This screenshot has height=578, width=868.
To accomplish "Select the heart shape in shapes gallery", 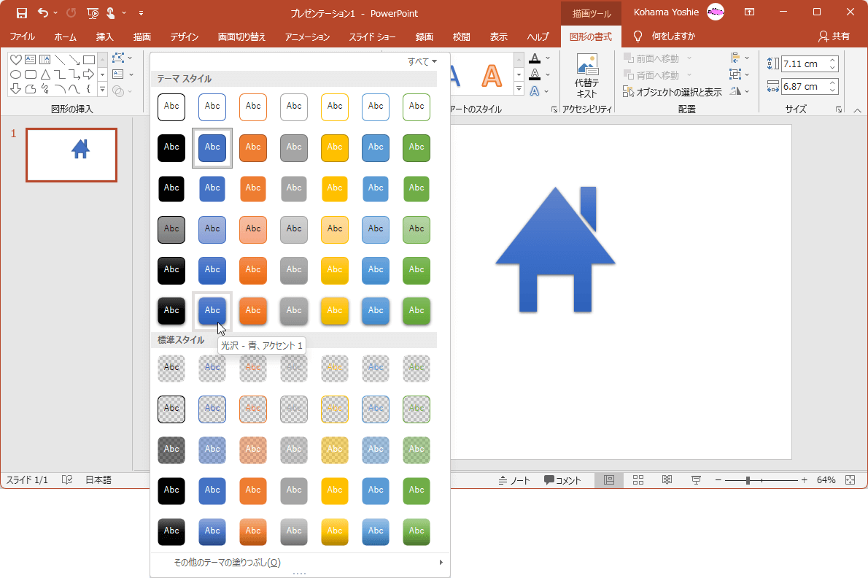I will 15,60.
